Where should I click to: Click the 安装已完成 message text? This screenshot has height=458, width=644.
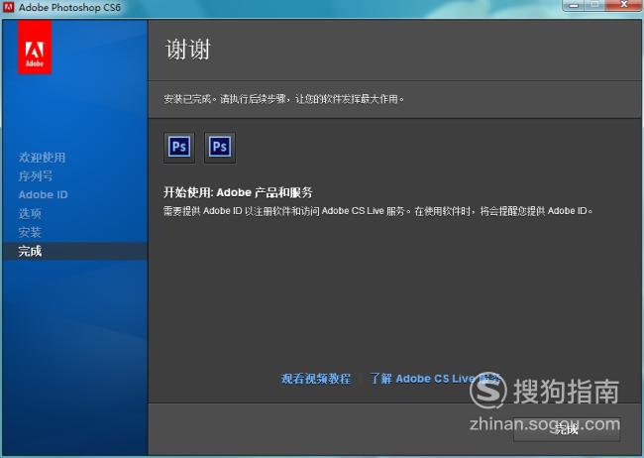(283, 99)
